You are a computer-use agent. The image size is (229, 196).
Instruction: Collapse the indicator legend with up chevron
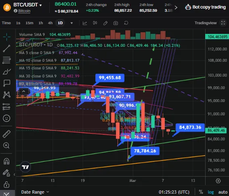(23, 92)
